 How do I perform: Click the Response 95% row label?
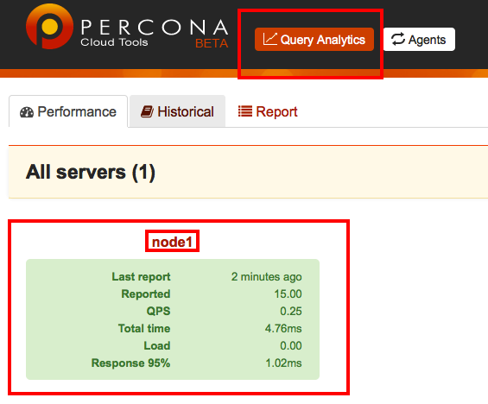(x=130, y=363)
